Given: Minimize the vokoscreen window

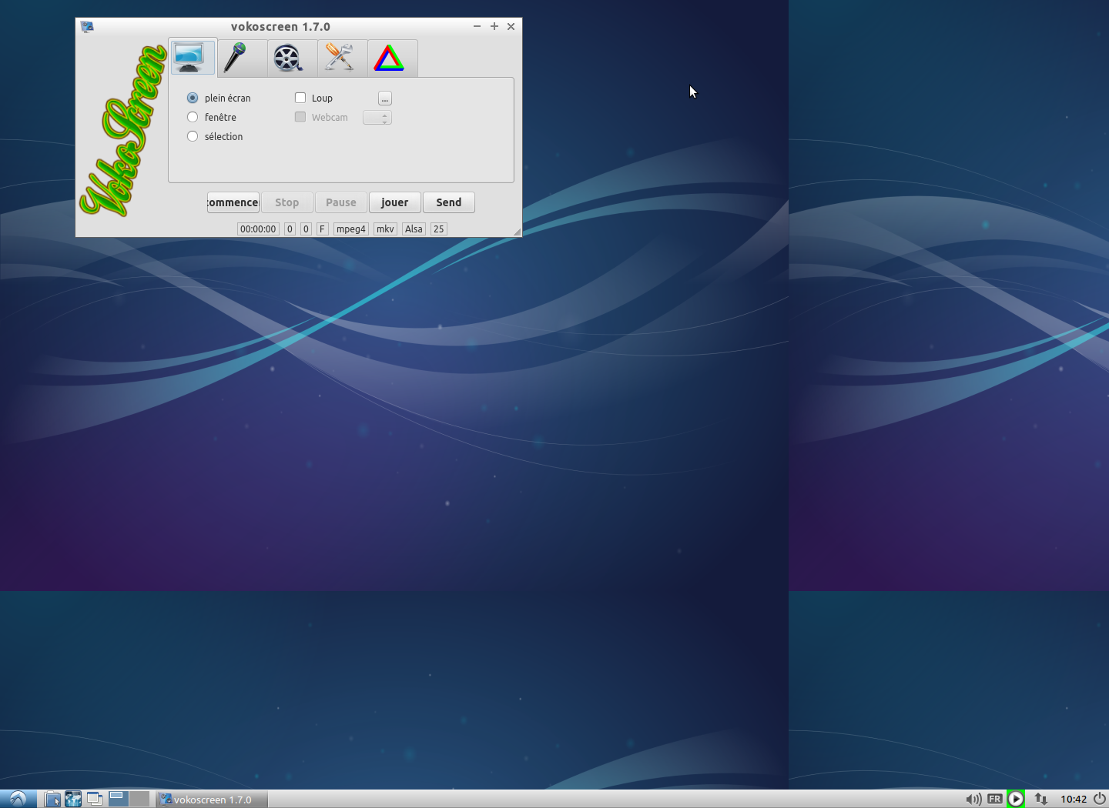Looking at the screenshot, I should click(x=477, y=26).
